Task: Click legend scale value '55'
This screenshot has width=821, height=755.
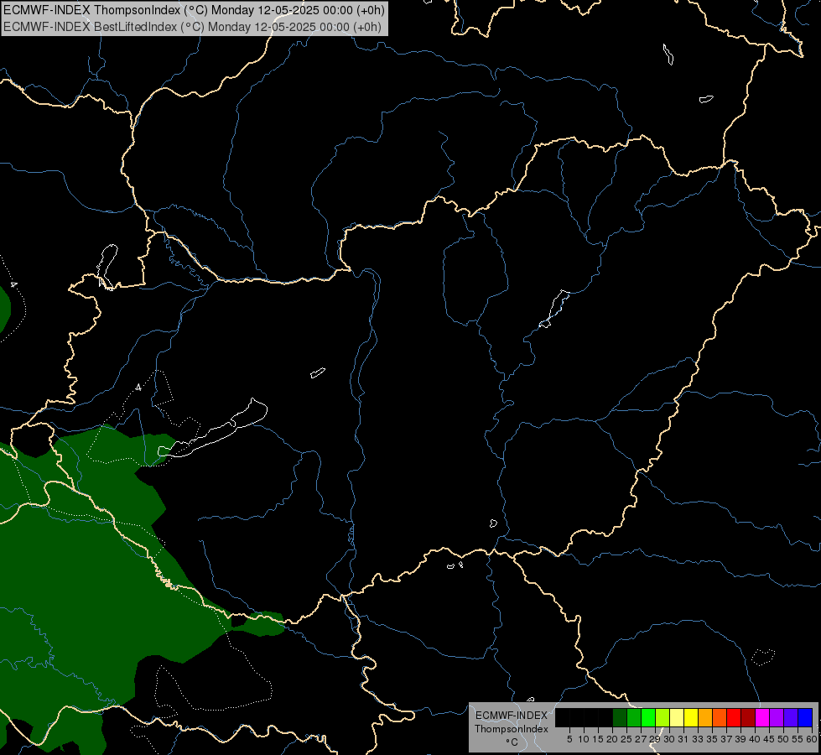Action: (798, 739)
